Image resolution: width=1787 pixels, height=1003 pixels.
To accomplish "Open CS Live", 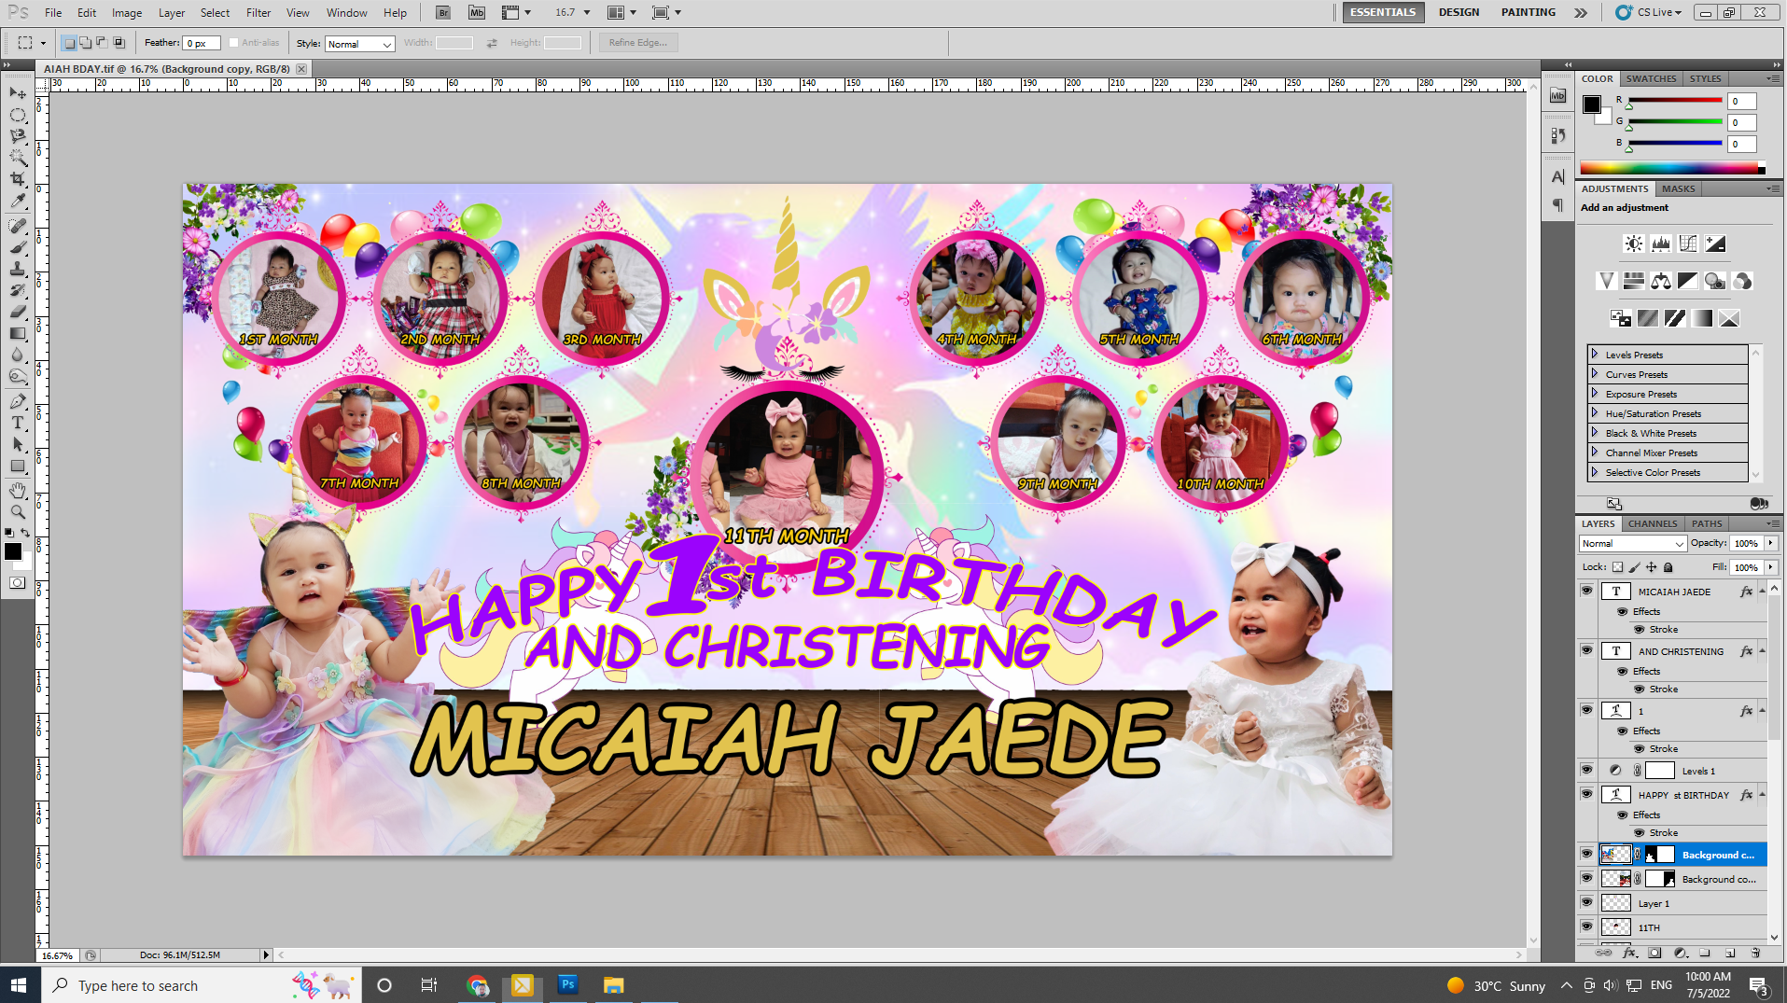I will click(1651, 12).
